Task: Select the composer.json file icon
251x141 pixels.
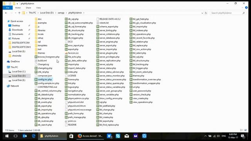Action: pyautogui.click(x=36, y=76)
